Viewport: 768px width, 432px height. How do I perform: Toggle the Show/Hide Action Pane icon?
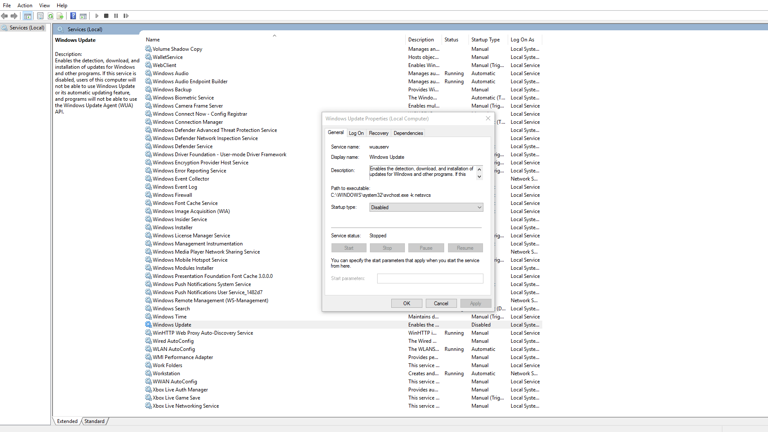pos(83,16)
